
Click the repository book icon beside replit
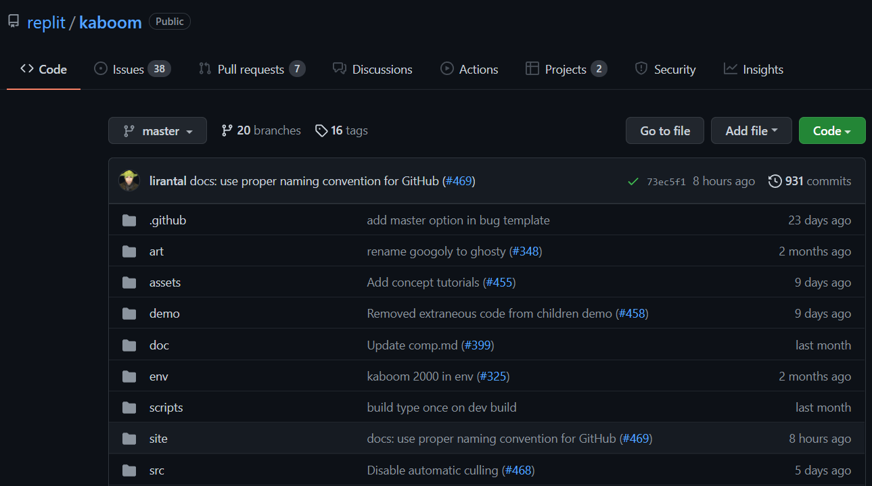(x=14, y=22)
